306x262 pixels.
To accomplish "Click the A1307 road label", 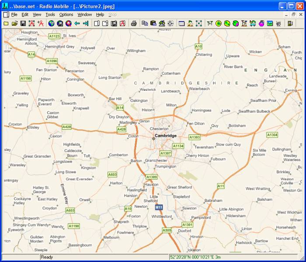I will (165, 153).
